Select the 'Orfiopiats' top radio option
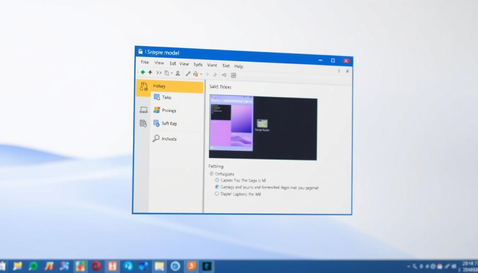The image size is (478, 273). point(211,174)
